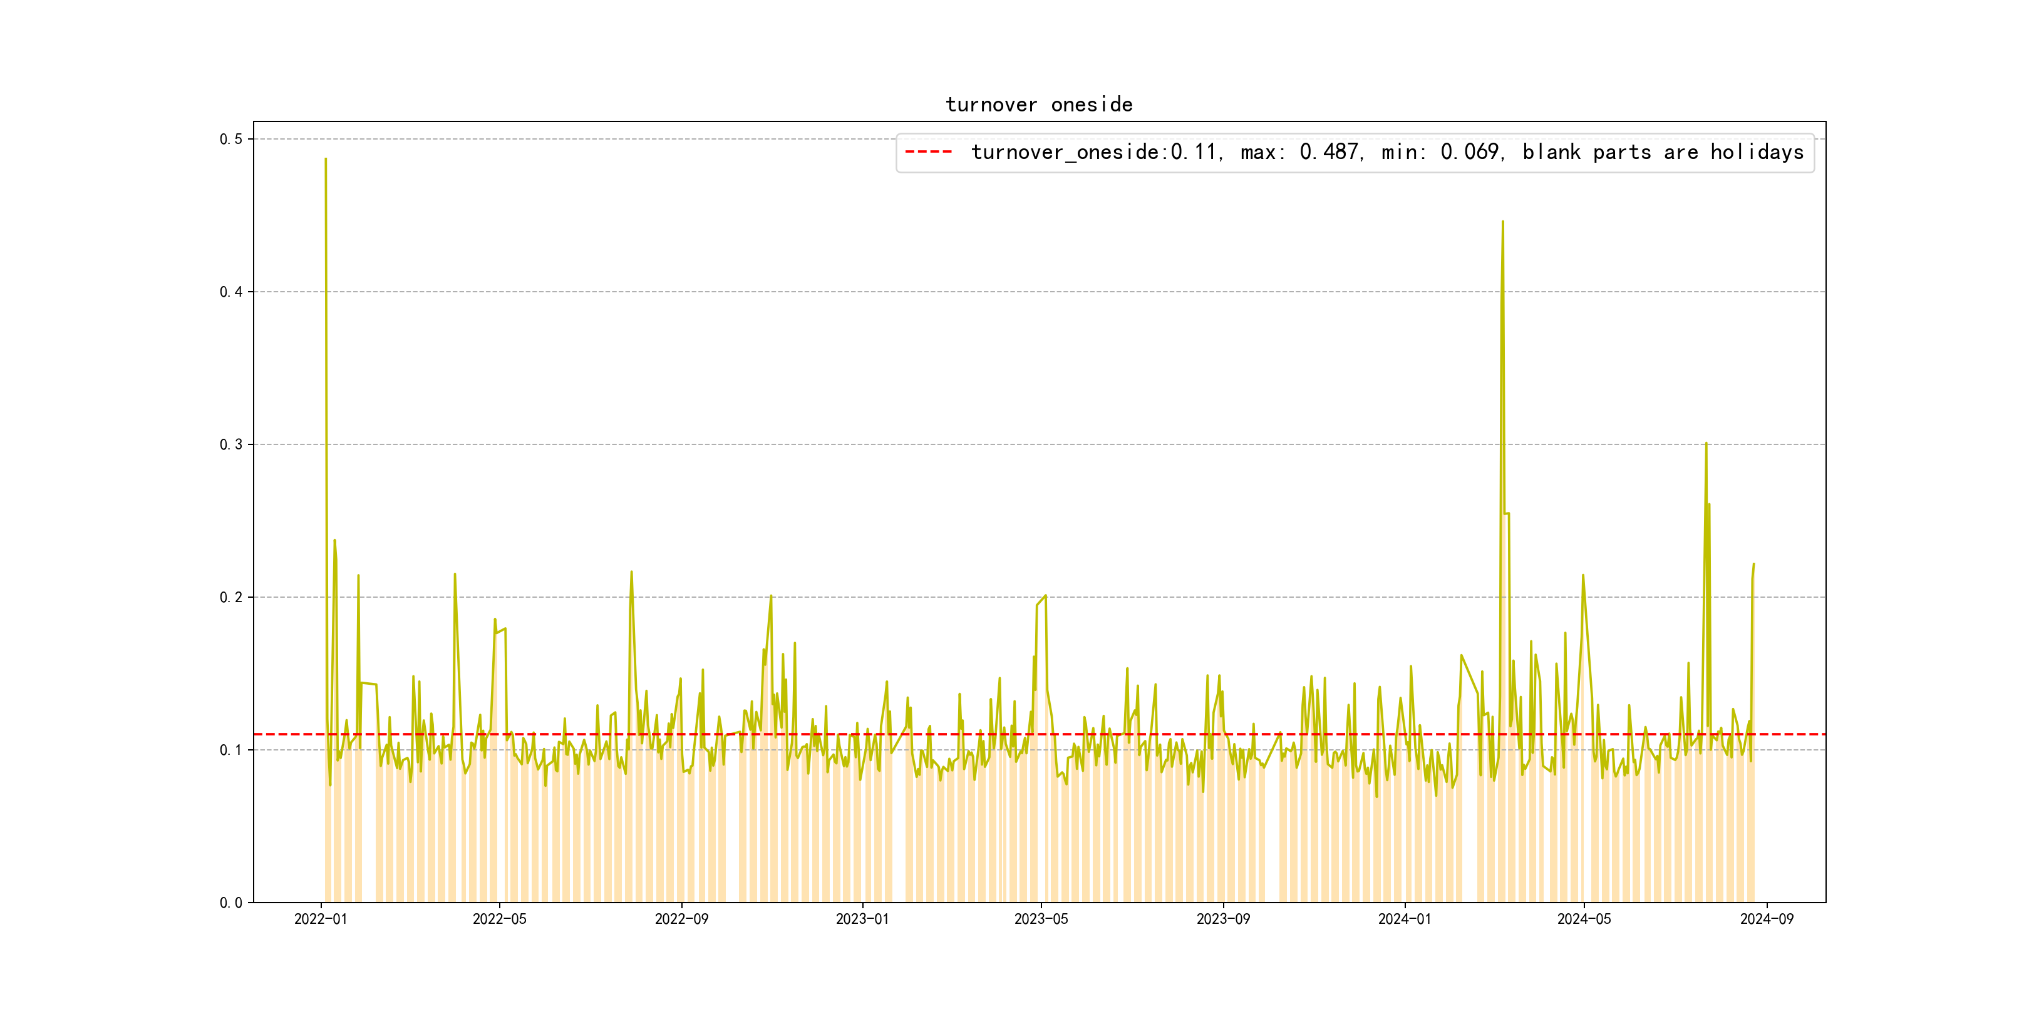Click the 0.3 y-axis tick label
Viewport: 2029px width, 1014px height.
[x=231, y=445]
